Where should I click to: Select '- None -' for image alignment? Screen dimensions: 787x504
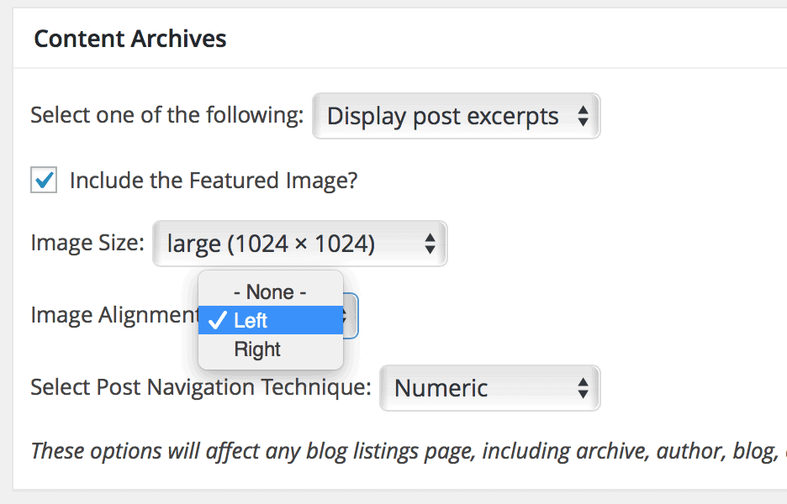[269, 291]
